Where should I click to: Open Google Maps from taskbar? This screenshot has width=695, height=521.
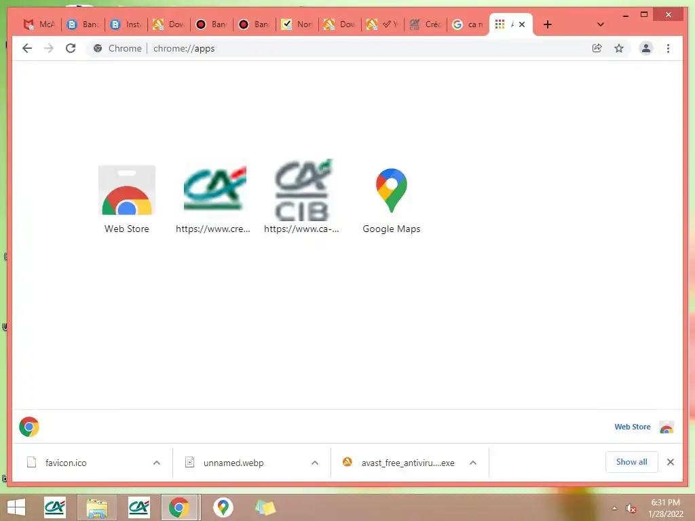223,507
